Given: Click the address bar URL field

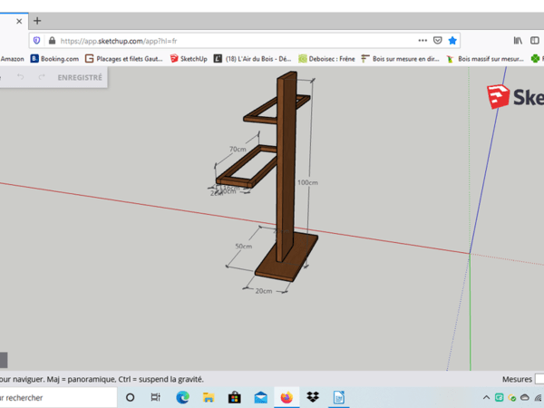Looking at the screenshot, I should point(227,41).
